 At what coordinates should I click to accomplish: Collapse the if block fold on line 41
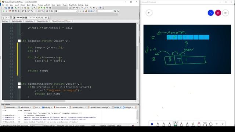[x=19, y=87]
